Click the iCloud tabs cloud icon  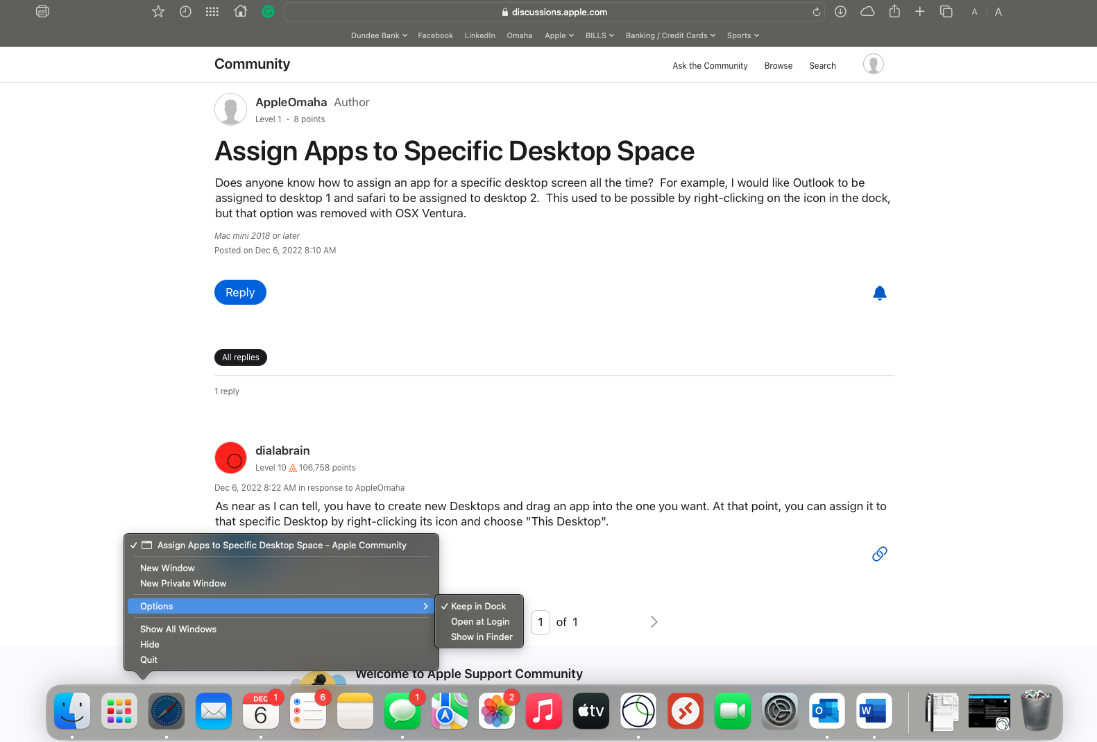pyautogui.click(x=867, y=12)
